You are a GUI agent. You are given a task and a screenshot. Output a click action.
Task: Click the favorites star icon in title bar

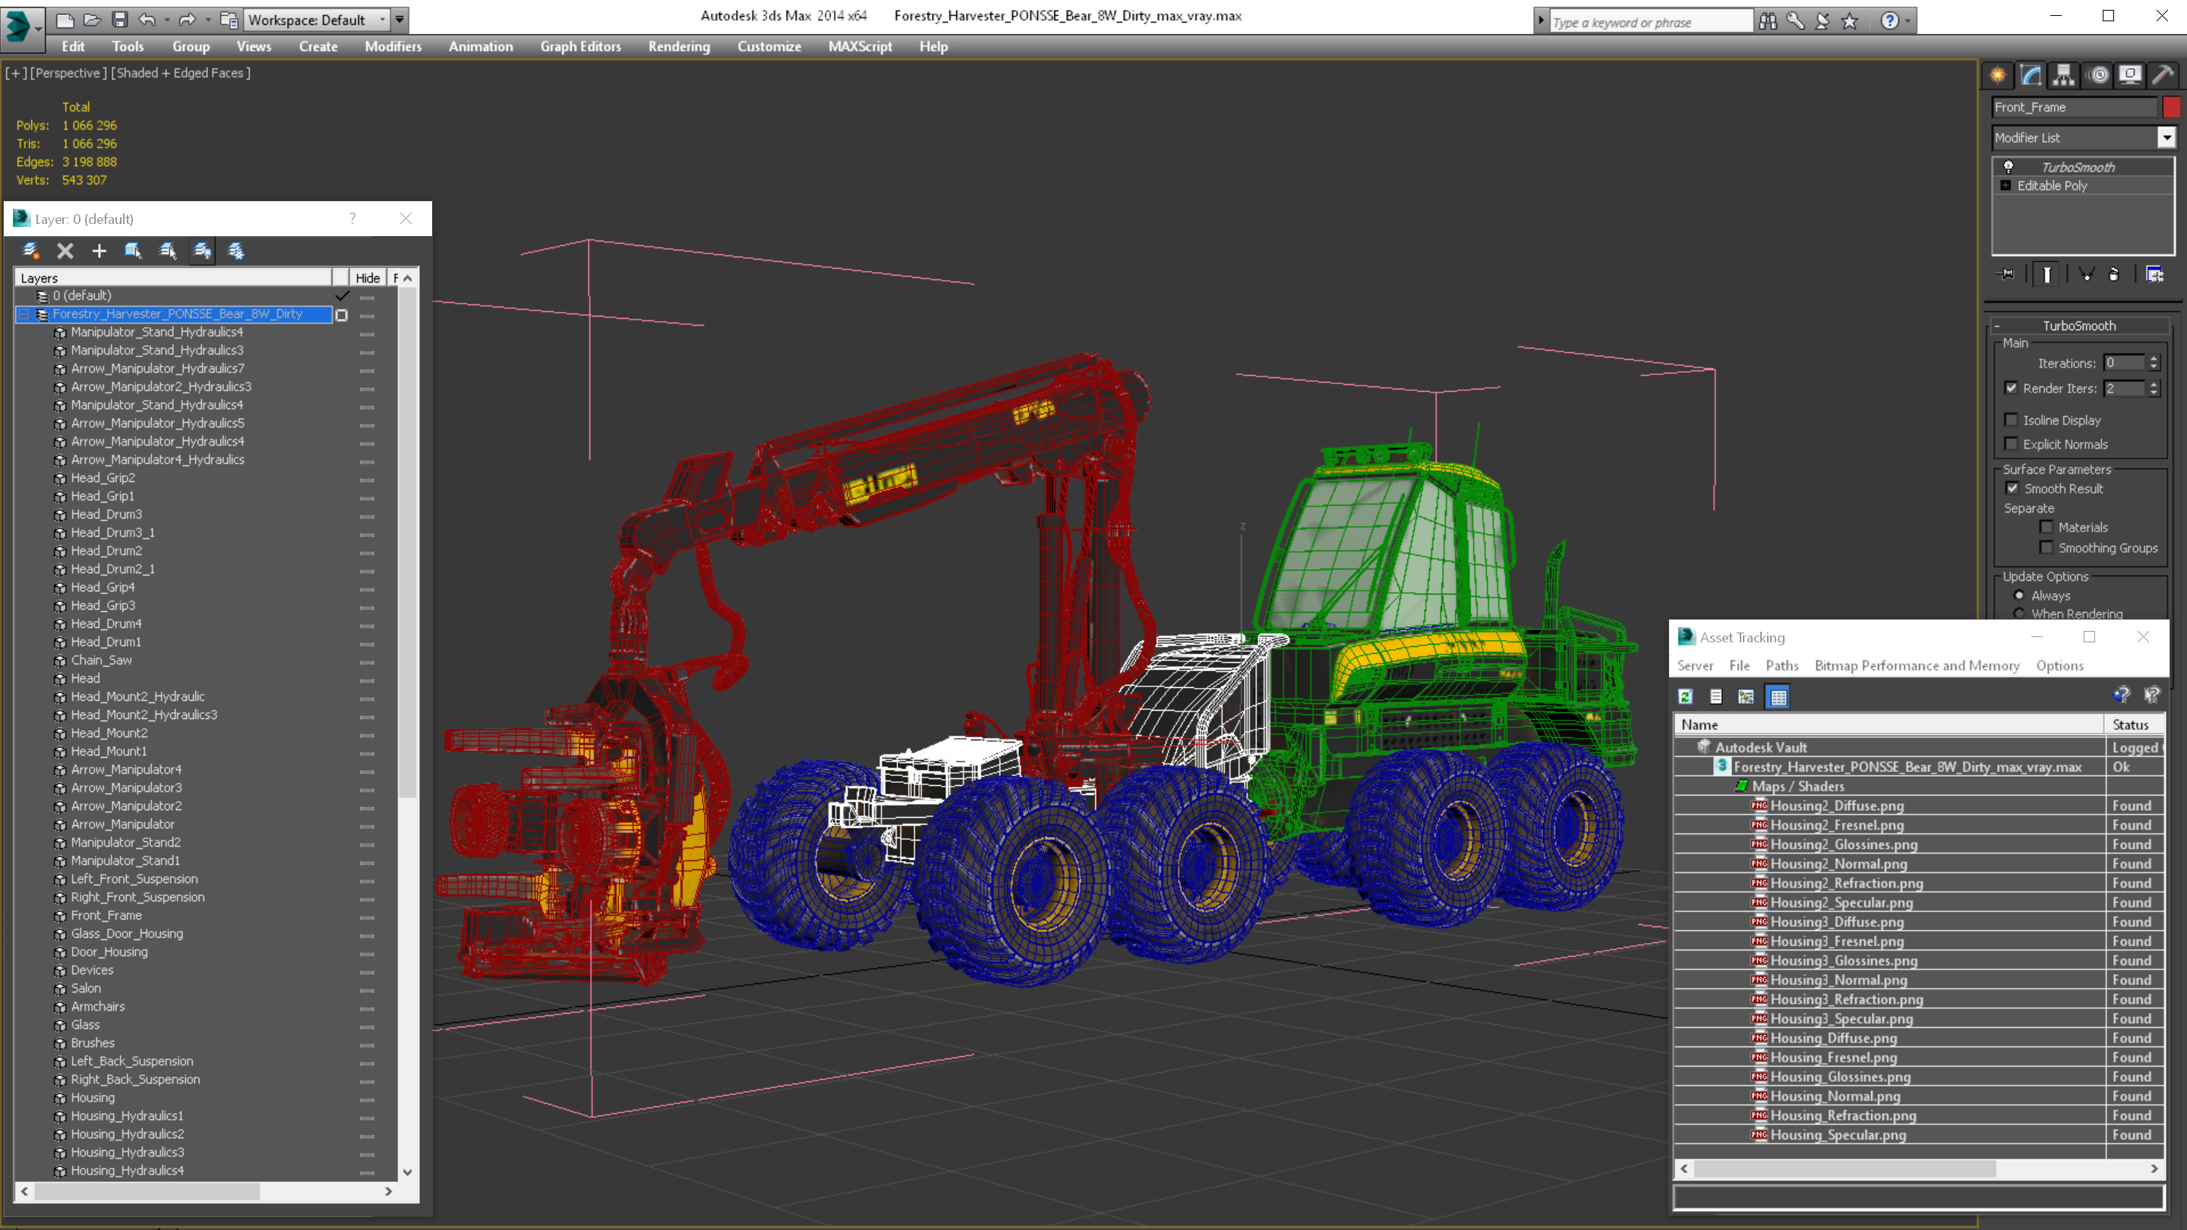pyautogui.click(x=1850, y=21)
